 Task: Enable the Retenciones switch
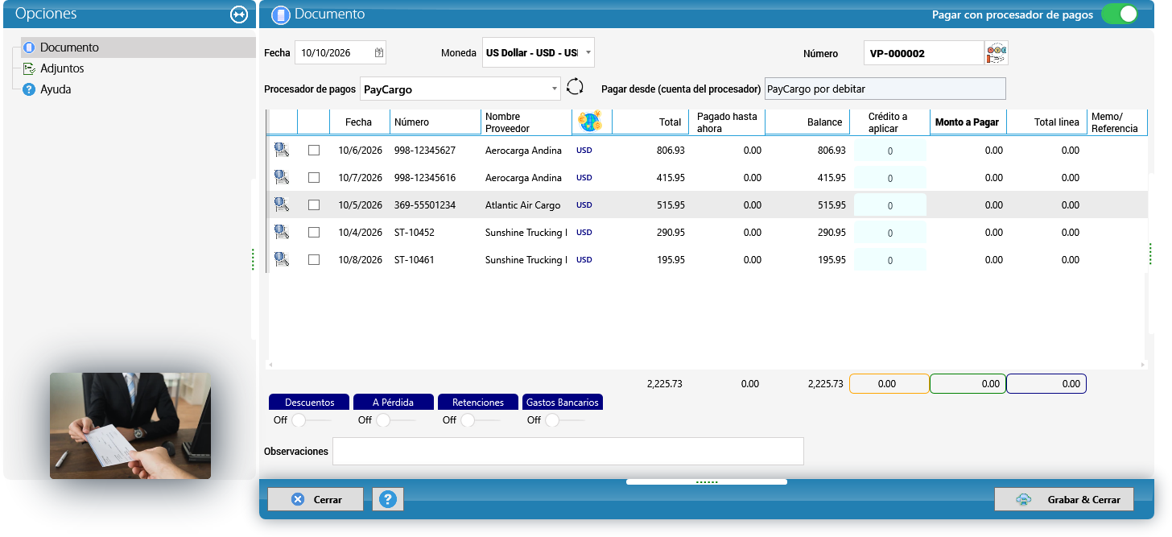point(480,420)
